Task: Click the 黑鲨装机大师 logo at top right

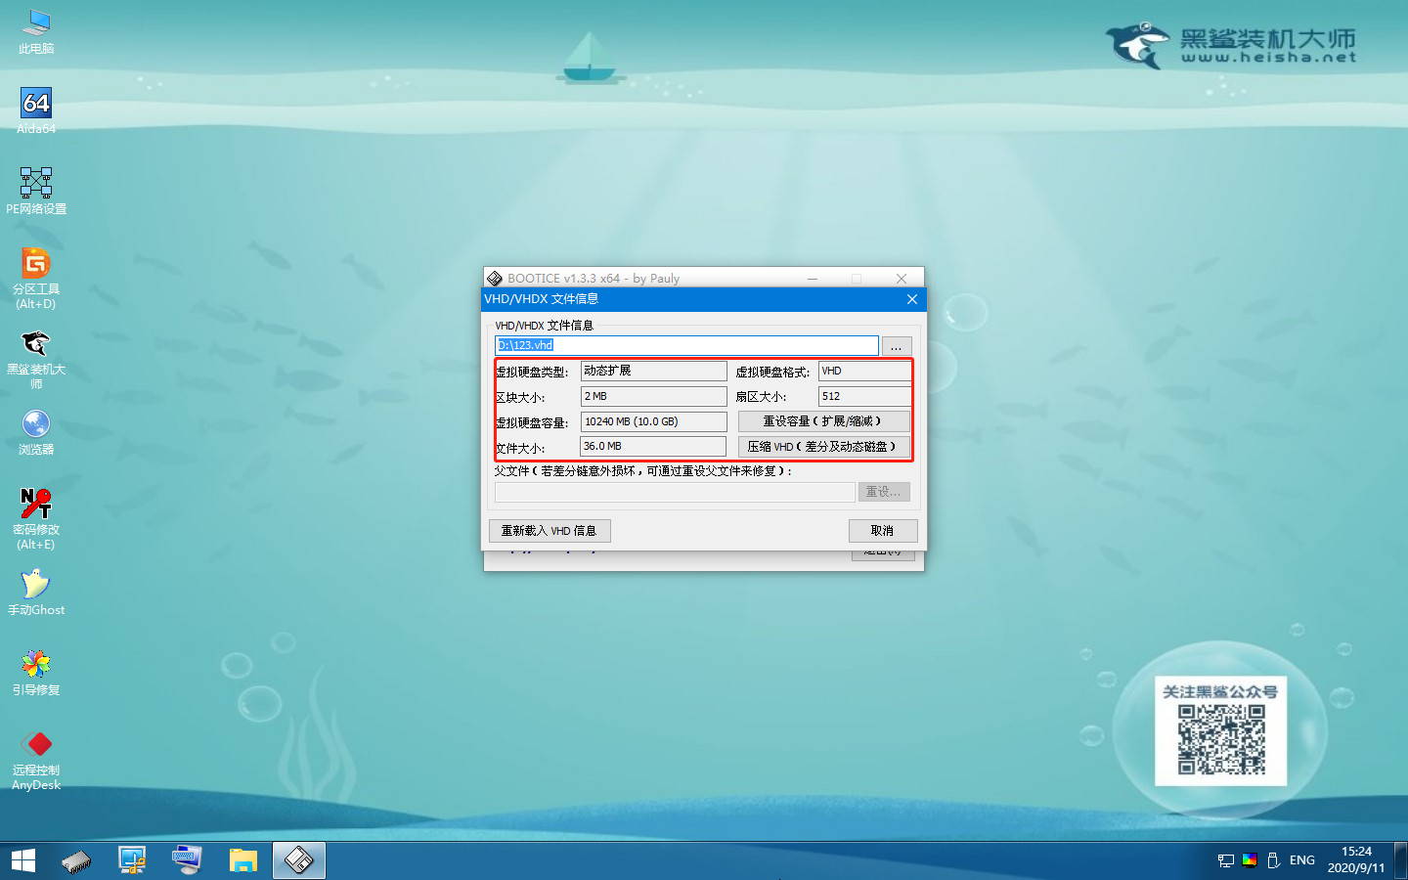Action: click(1232, 45)
